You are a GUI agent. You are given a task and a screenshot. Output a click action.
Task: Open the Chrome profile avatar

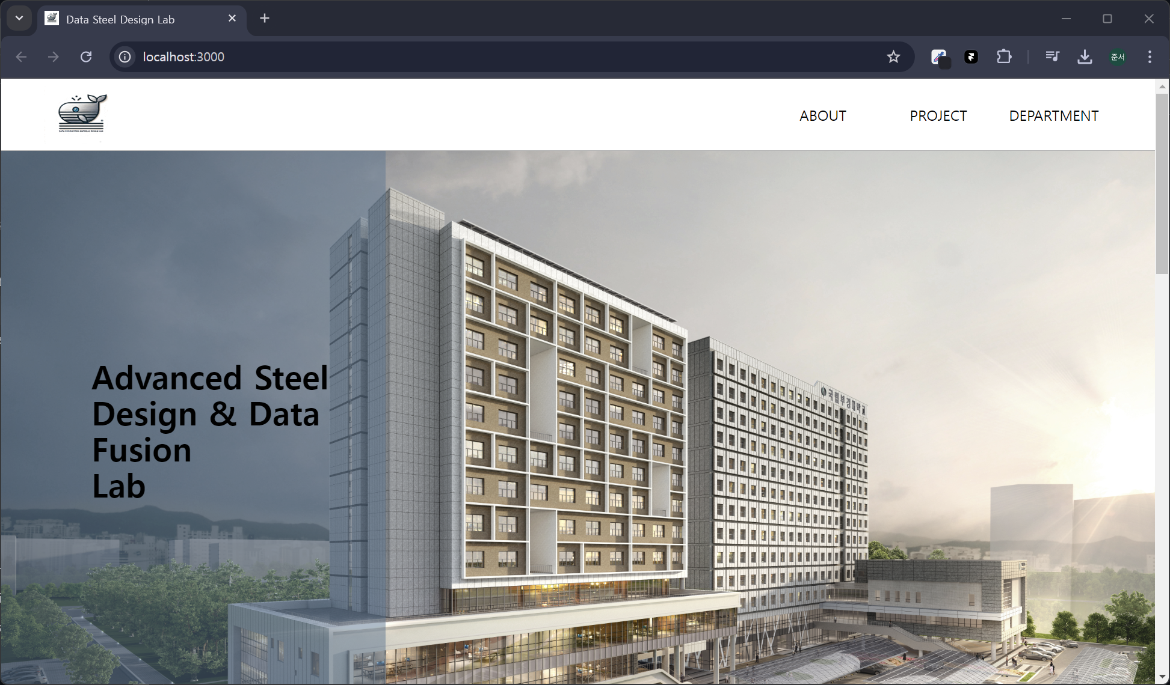point(1118,56)
